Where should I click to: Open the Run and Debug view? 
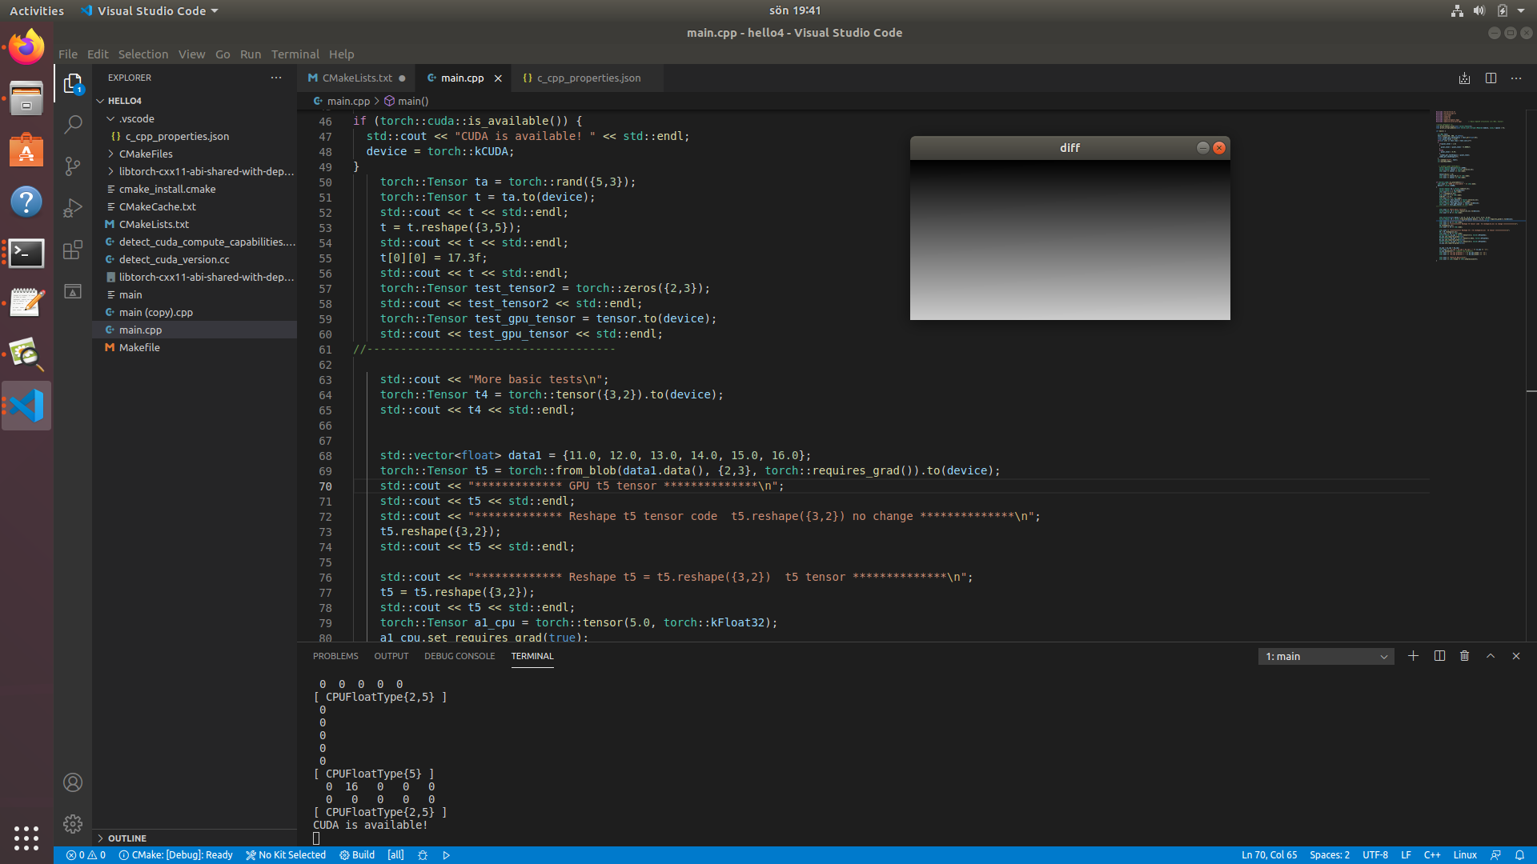pyautogui.click(x=73, y=208)
